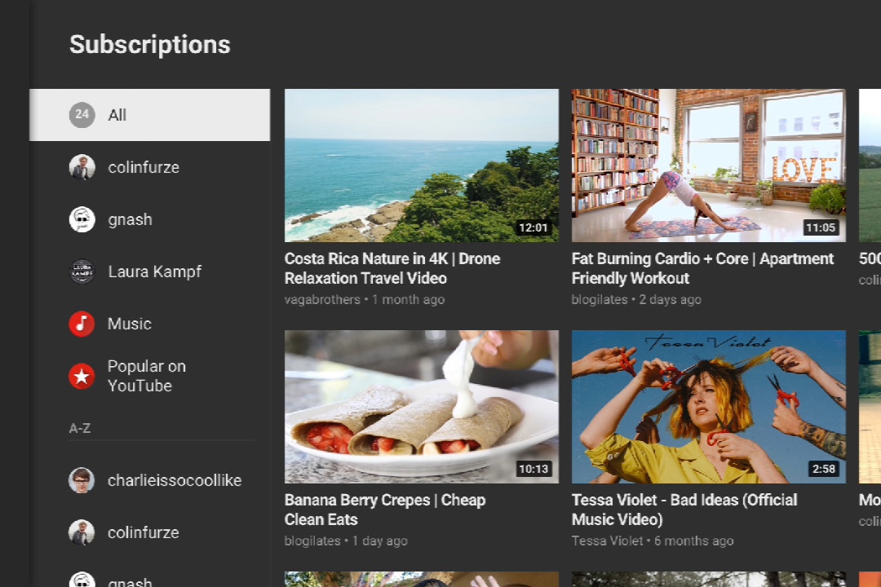The width and height of the screenshot is (881, 587).
Task: Play the Tessa Violet Bad Ideas thumbnail
Action: [708, 406]
